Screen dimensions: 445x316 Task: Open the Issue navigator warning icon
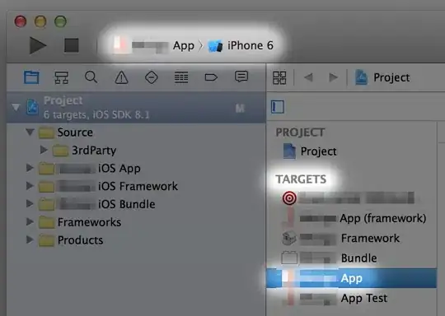tap(121, 77)
